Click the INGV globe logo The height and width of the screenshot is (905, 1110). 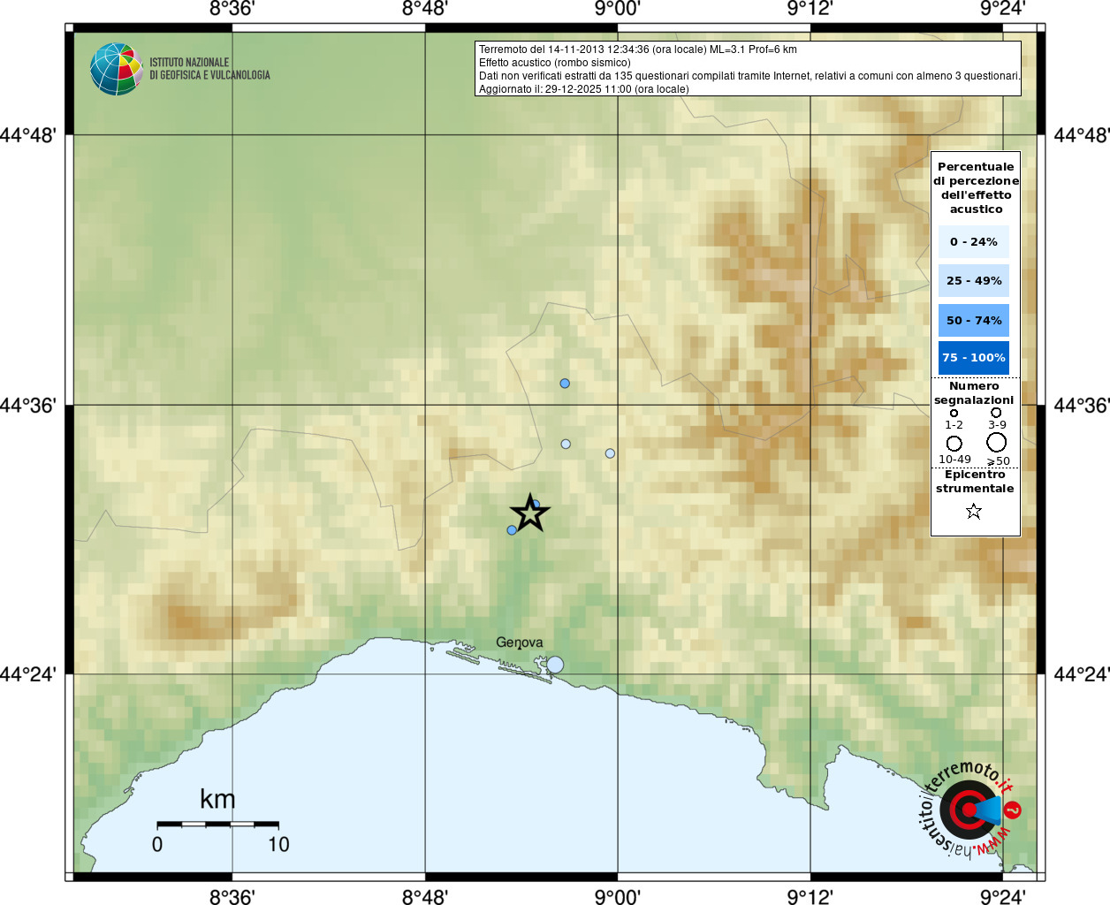[x=116, y=69]
